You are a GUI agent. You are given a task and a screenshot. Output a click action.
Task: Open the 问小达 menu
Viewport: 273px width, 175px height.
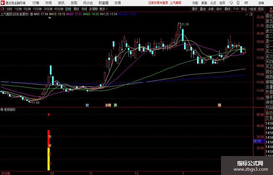(x=88, y=3)
